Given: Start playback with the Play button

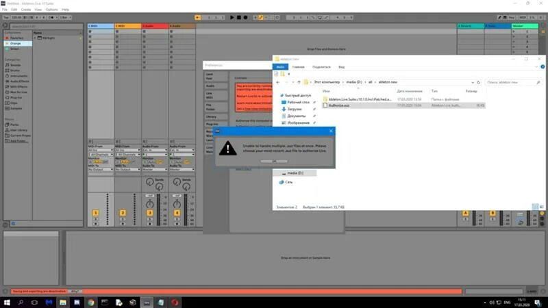Looking at the screenshot, I should pos(232,17).
